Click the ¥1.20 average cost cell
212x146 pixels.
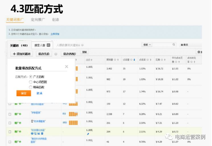click(175, 123)
